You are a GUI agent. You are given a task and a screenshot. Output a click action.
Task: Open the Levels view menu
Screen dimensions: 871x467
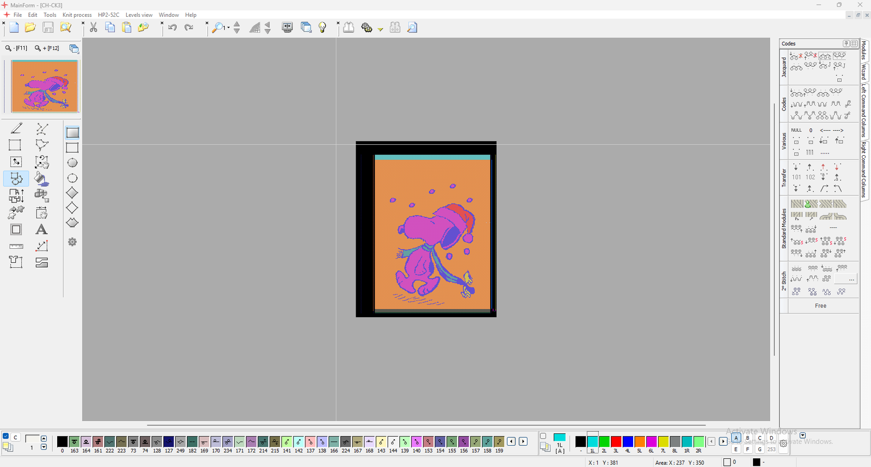pyautogui.click(x=139, y=15)
